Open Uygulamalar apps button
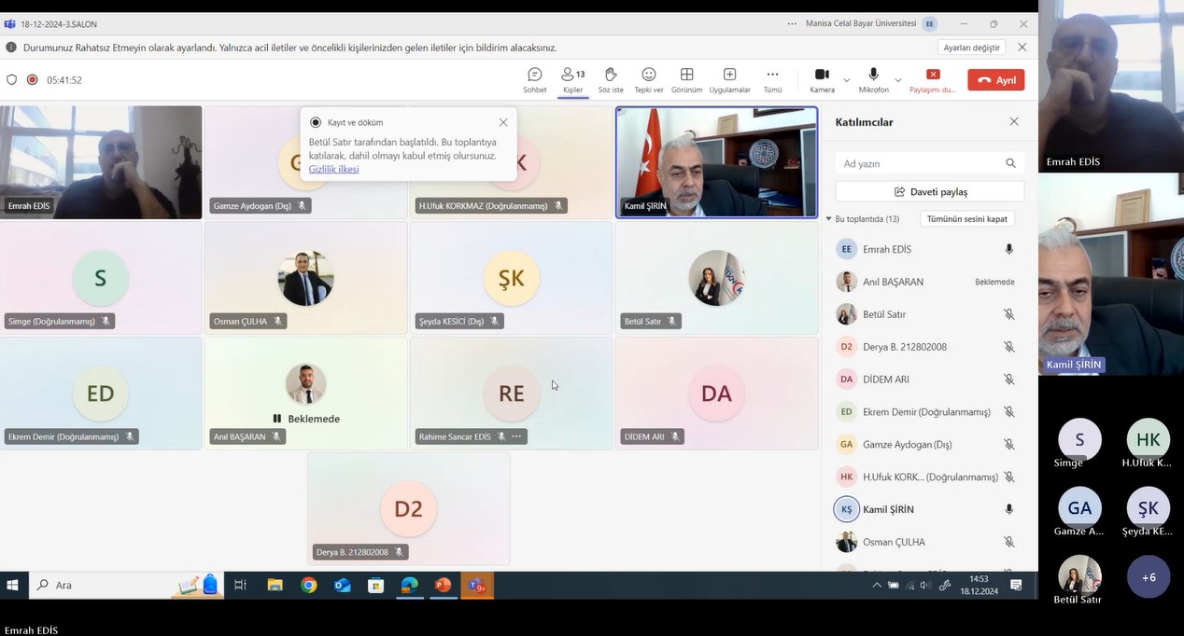 click(729, 79)
